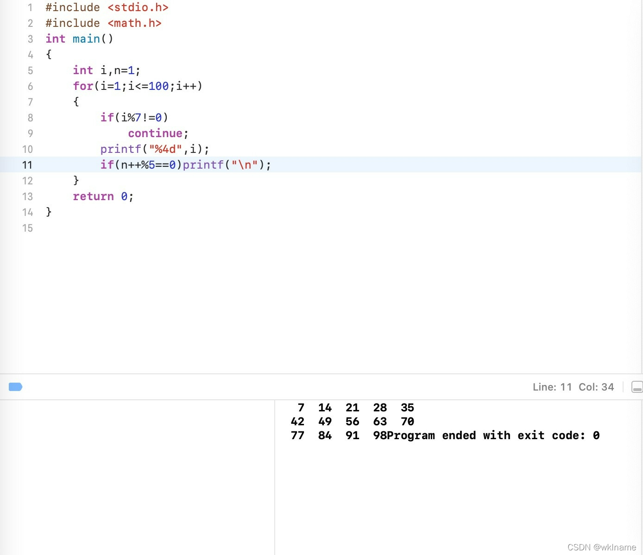Click the continue; statement
Viewport: 643px width, 555px height.
pyautogui.click(x=158, y=133)
